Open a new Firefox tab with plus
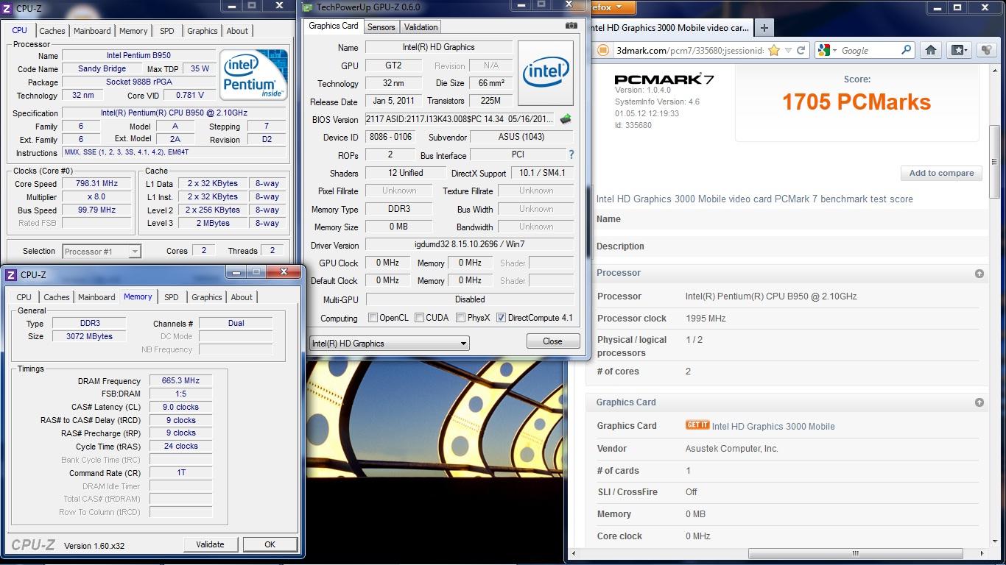 pyautogui.click(x=764, y=28)
